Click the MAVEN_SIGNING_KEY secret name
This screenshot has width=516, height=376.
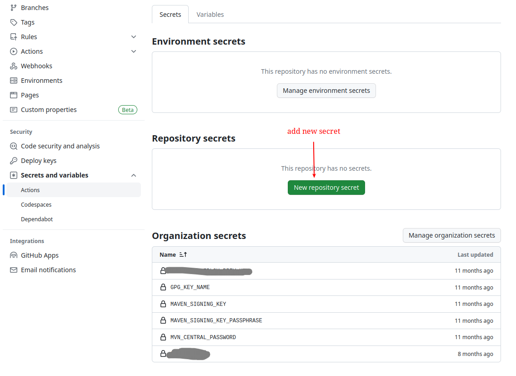[x=198, y=304]
